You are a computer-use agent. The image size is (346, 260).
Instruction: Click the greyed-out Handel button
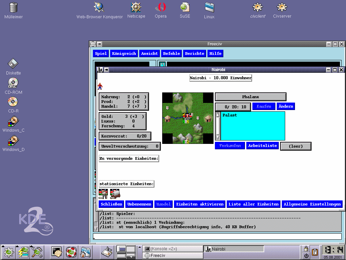[x=164, y=204]
